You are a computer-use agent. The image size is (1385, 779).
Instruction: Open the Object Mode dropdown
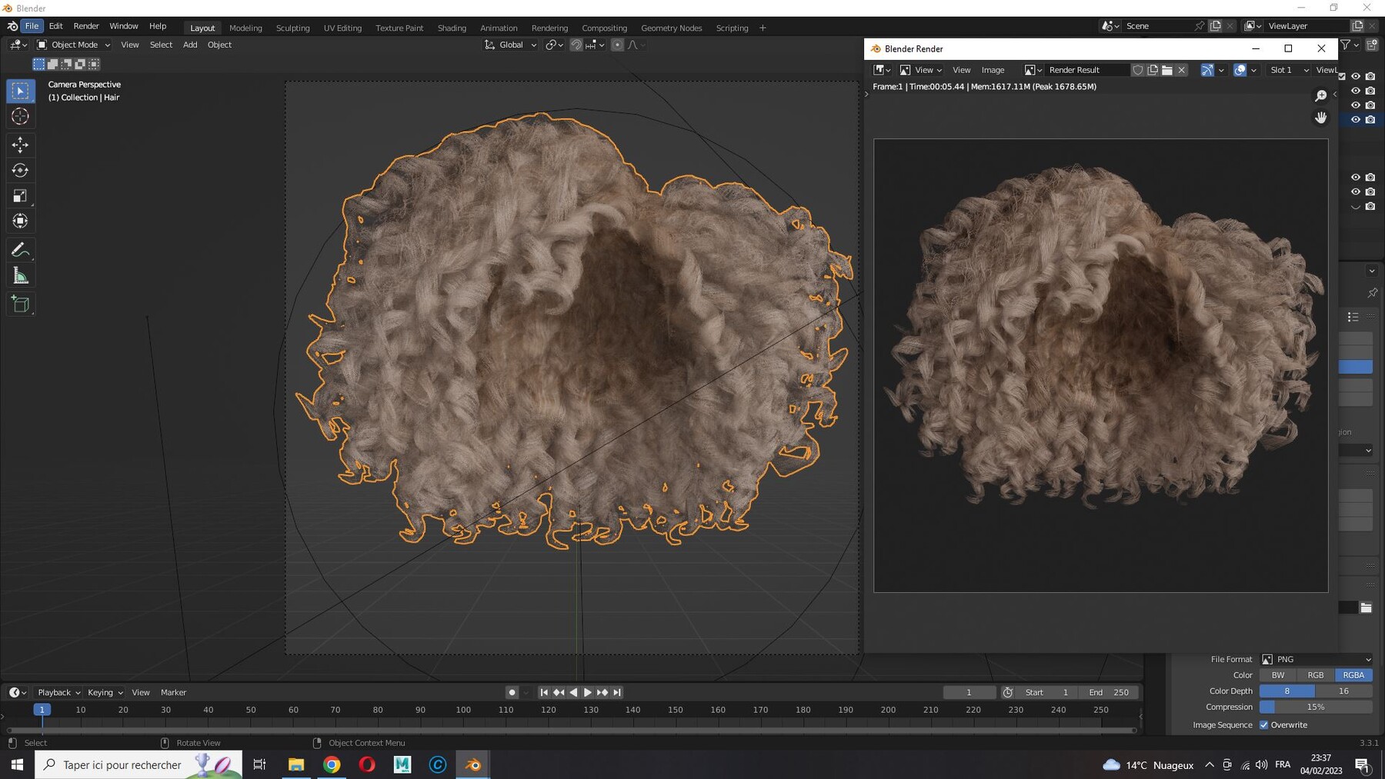(74, 45)
